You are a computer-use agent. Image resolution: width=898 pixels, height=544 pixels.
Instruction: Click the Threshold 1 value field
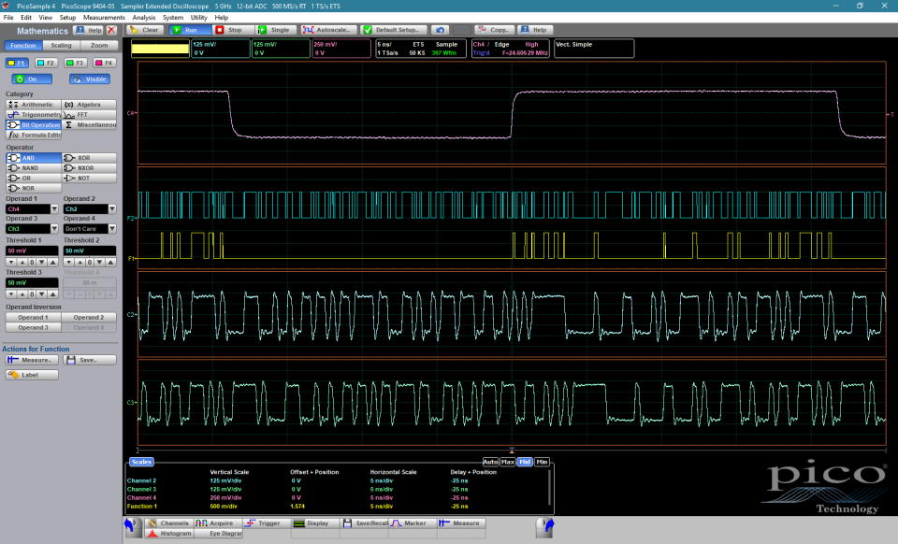(x=32, y=251)
